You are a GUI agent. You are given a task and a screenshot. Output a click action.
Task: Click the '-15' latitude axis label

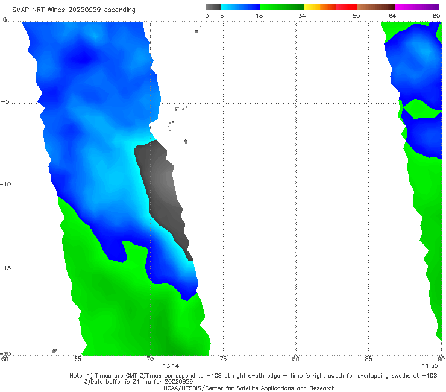point(5,268)
